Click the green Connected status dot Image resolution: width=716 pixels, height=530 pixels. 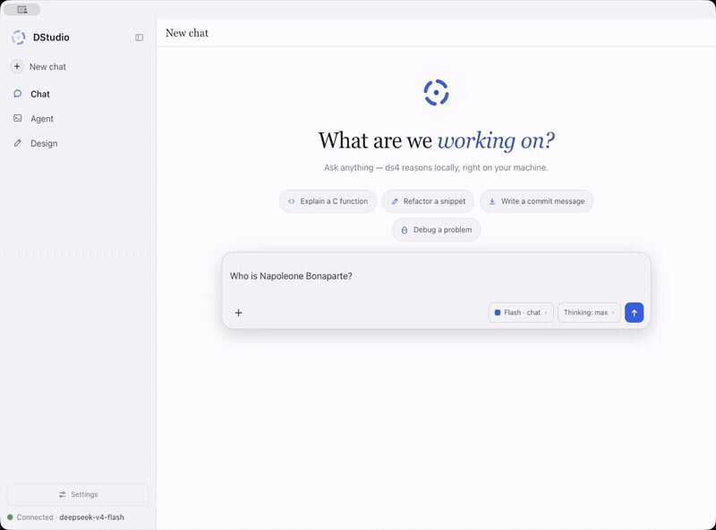[10, 517]
